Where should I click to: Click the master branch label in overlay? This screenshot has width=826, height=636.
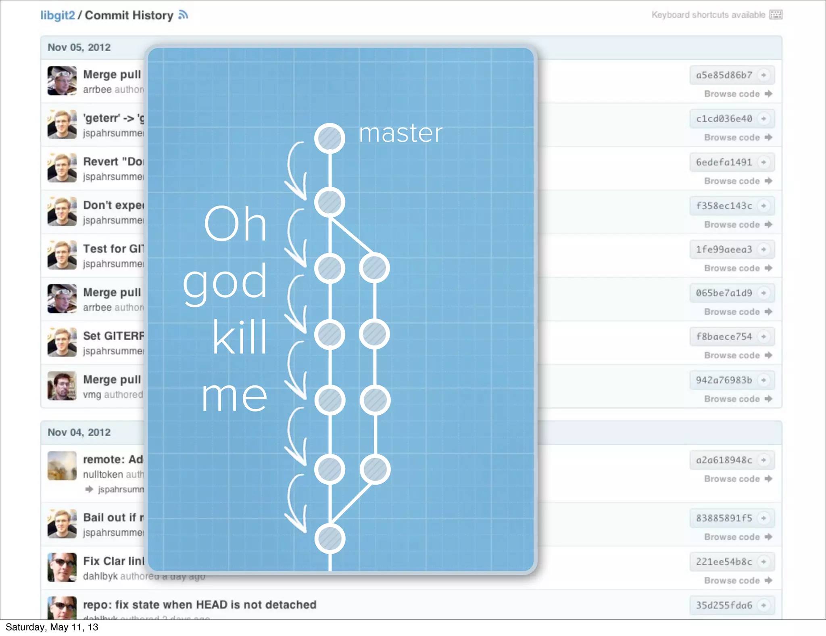click(x=400, y=133)
